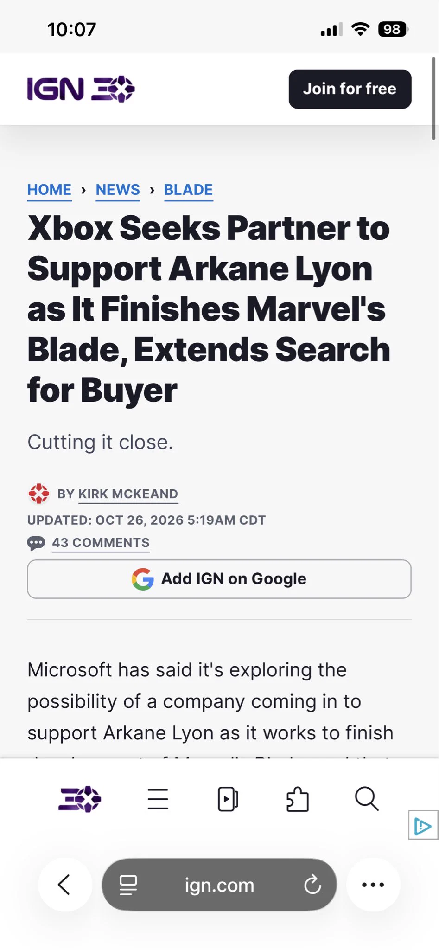
Task: Click the Add IGN on Google button
Action: click(x=219, y=579)
